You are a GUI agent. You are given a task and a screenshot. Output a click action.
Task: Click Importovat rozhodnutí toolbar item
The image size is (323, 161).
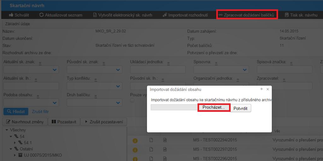click(185, 15)
